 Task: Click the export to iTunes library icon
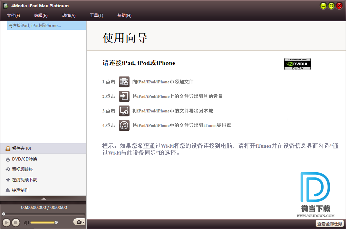pos(124,125)
